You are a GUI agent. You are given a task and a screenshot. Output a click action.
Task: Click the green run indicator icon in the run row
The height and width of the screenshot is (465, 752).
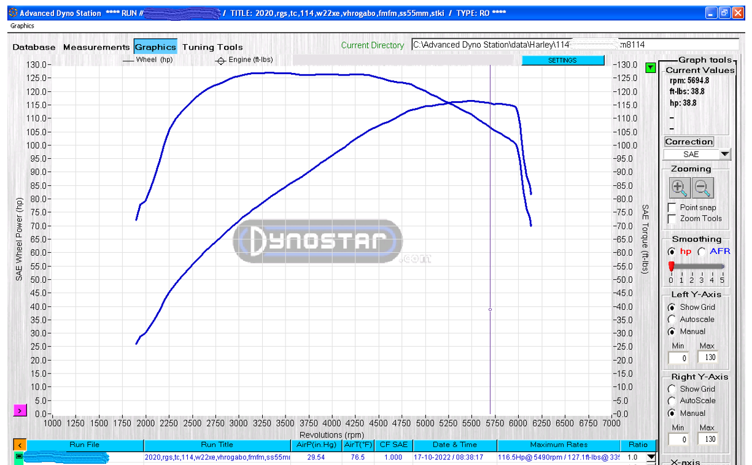(x=19, y=457)
